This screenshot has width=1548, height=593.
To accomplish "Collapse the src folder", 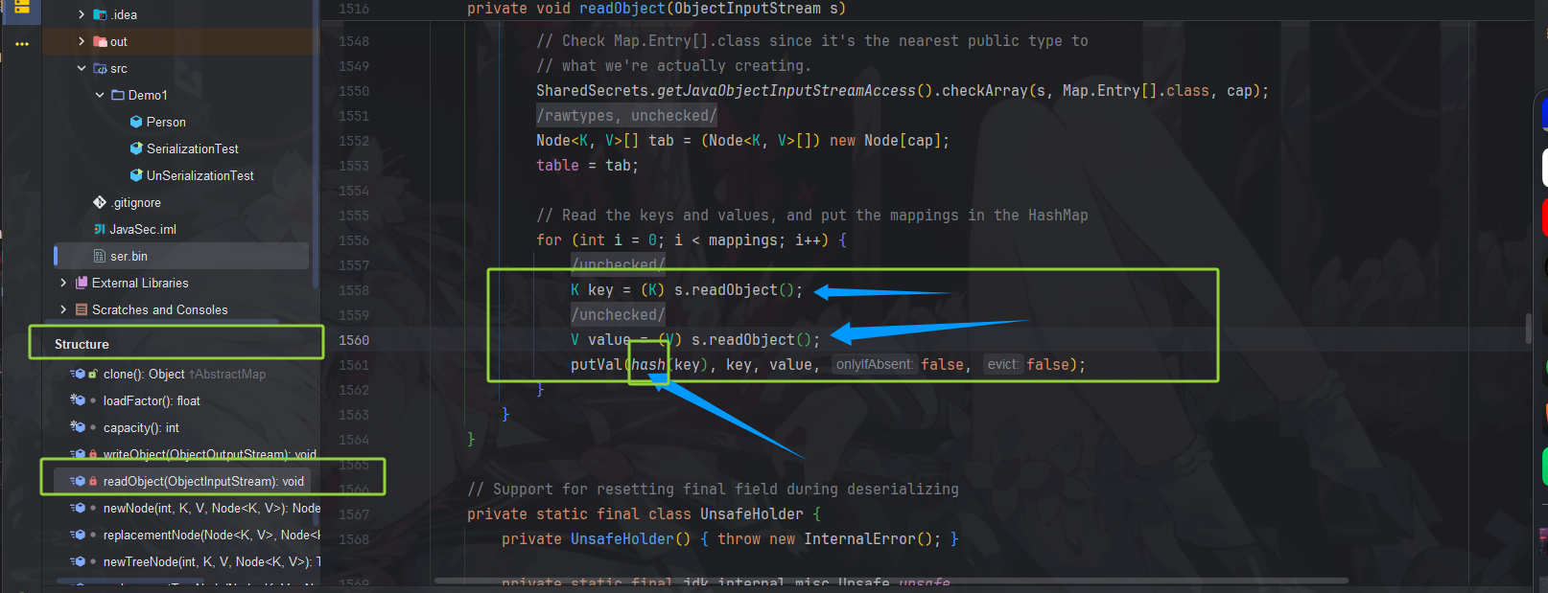I will point(82,68).
